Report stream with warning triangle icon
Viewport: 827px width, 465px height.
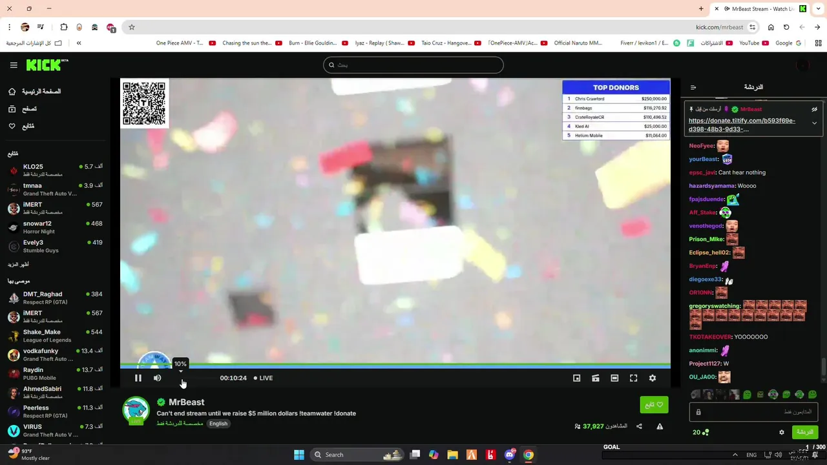pos(660,426)
